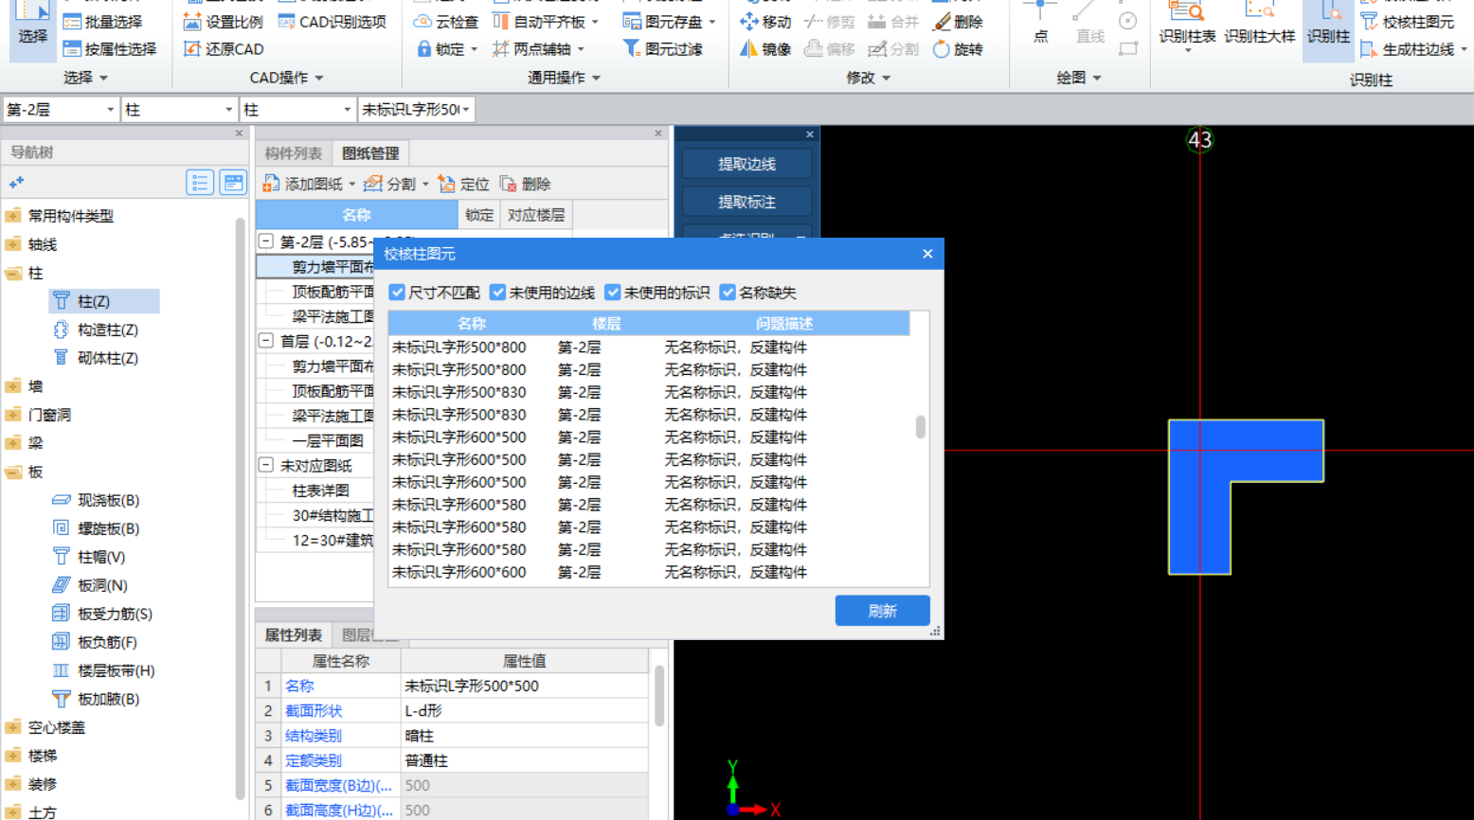Open the 锁定 dropdown in the ribbon
The image size is (1474, 820).
tap(475, 48)
